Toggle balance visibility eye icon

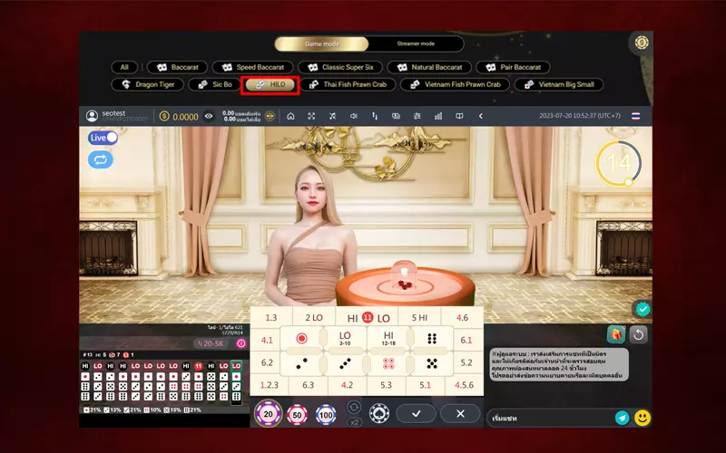(209, 116)
